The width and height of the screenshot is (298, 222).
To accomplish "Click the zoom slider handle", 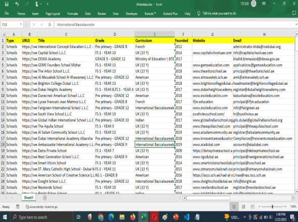I will click(272, 207).
